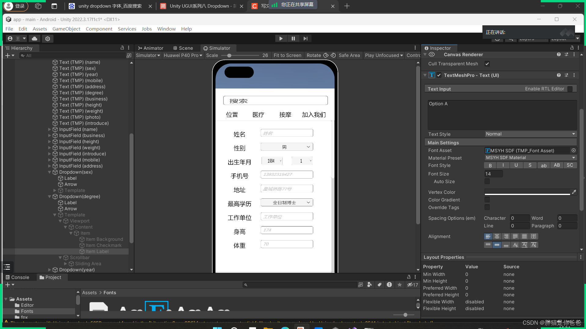Open the Huawei P40 Pro device dropdown
Screen dimensions: 586x329
(x=183, y=55)
